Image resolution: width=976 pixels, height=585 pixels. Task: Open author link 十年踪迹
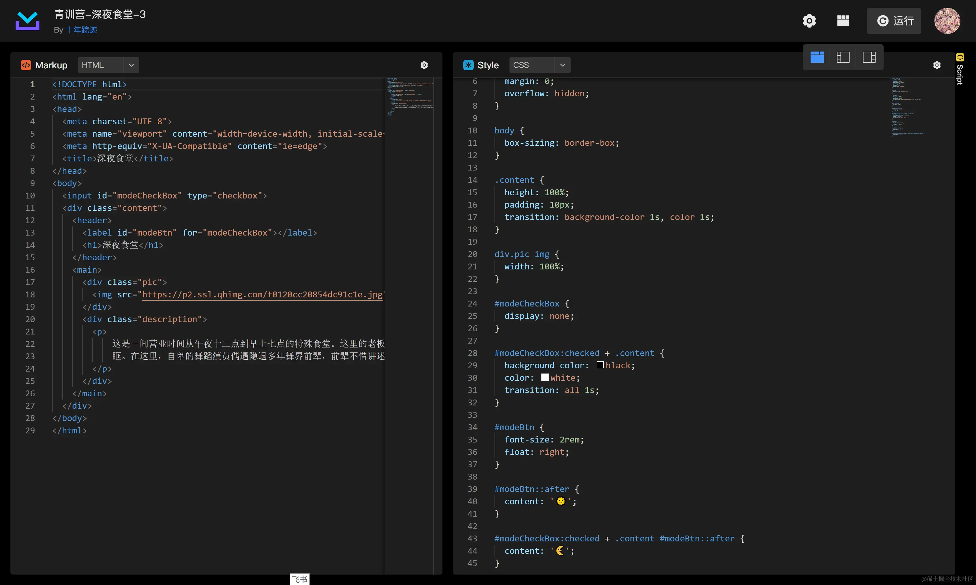(x=81, y=30)
